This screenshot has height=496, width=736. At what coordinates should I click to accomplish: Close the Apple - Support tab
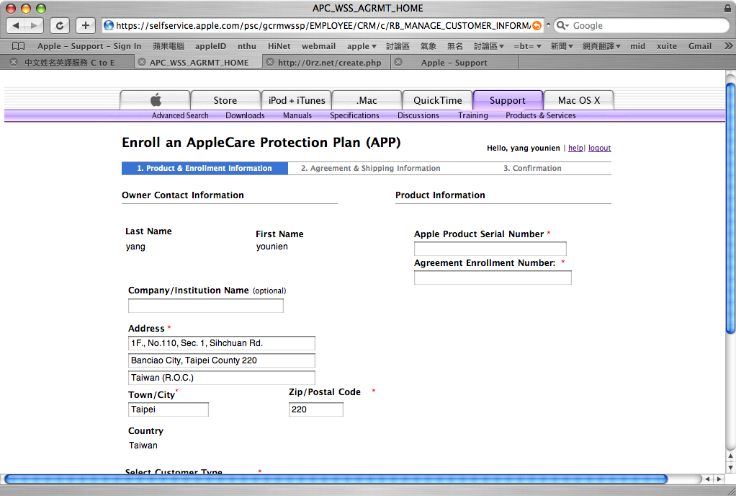coord(398,62)
